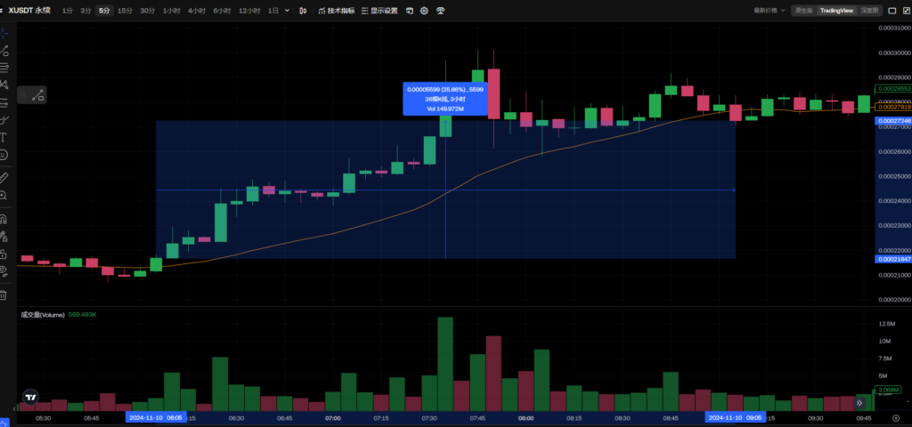The image size is (912, 427).
Task: Expand the XUSDT 永续 symbol selector
Action: [x=31, y=11]
